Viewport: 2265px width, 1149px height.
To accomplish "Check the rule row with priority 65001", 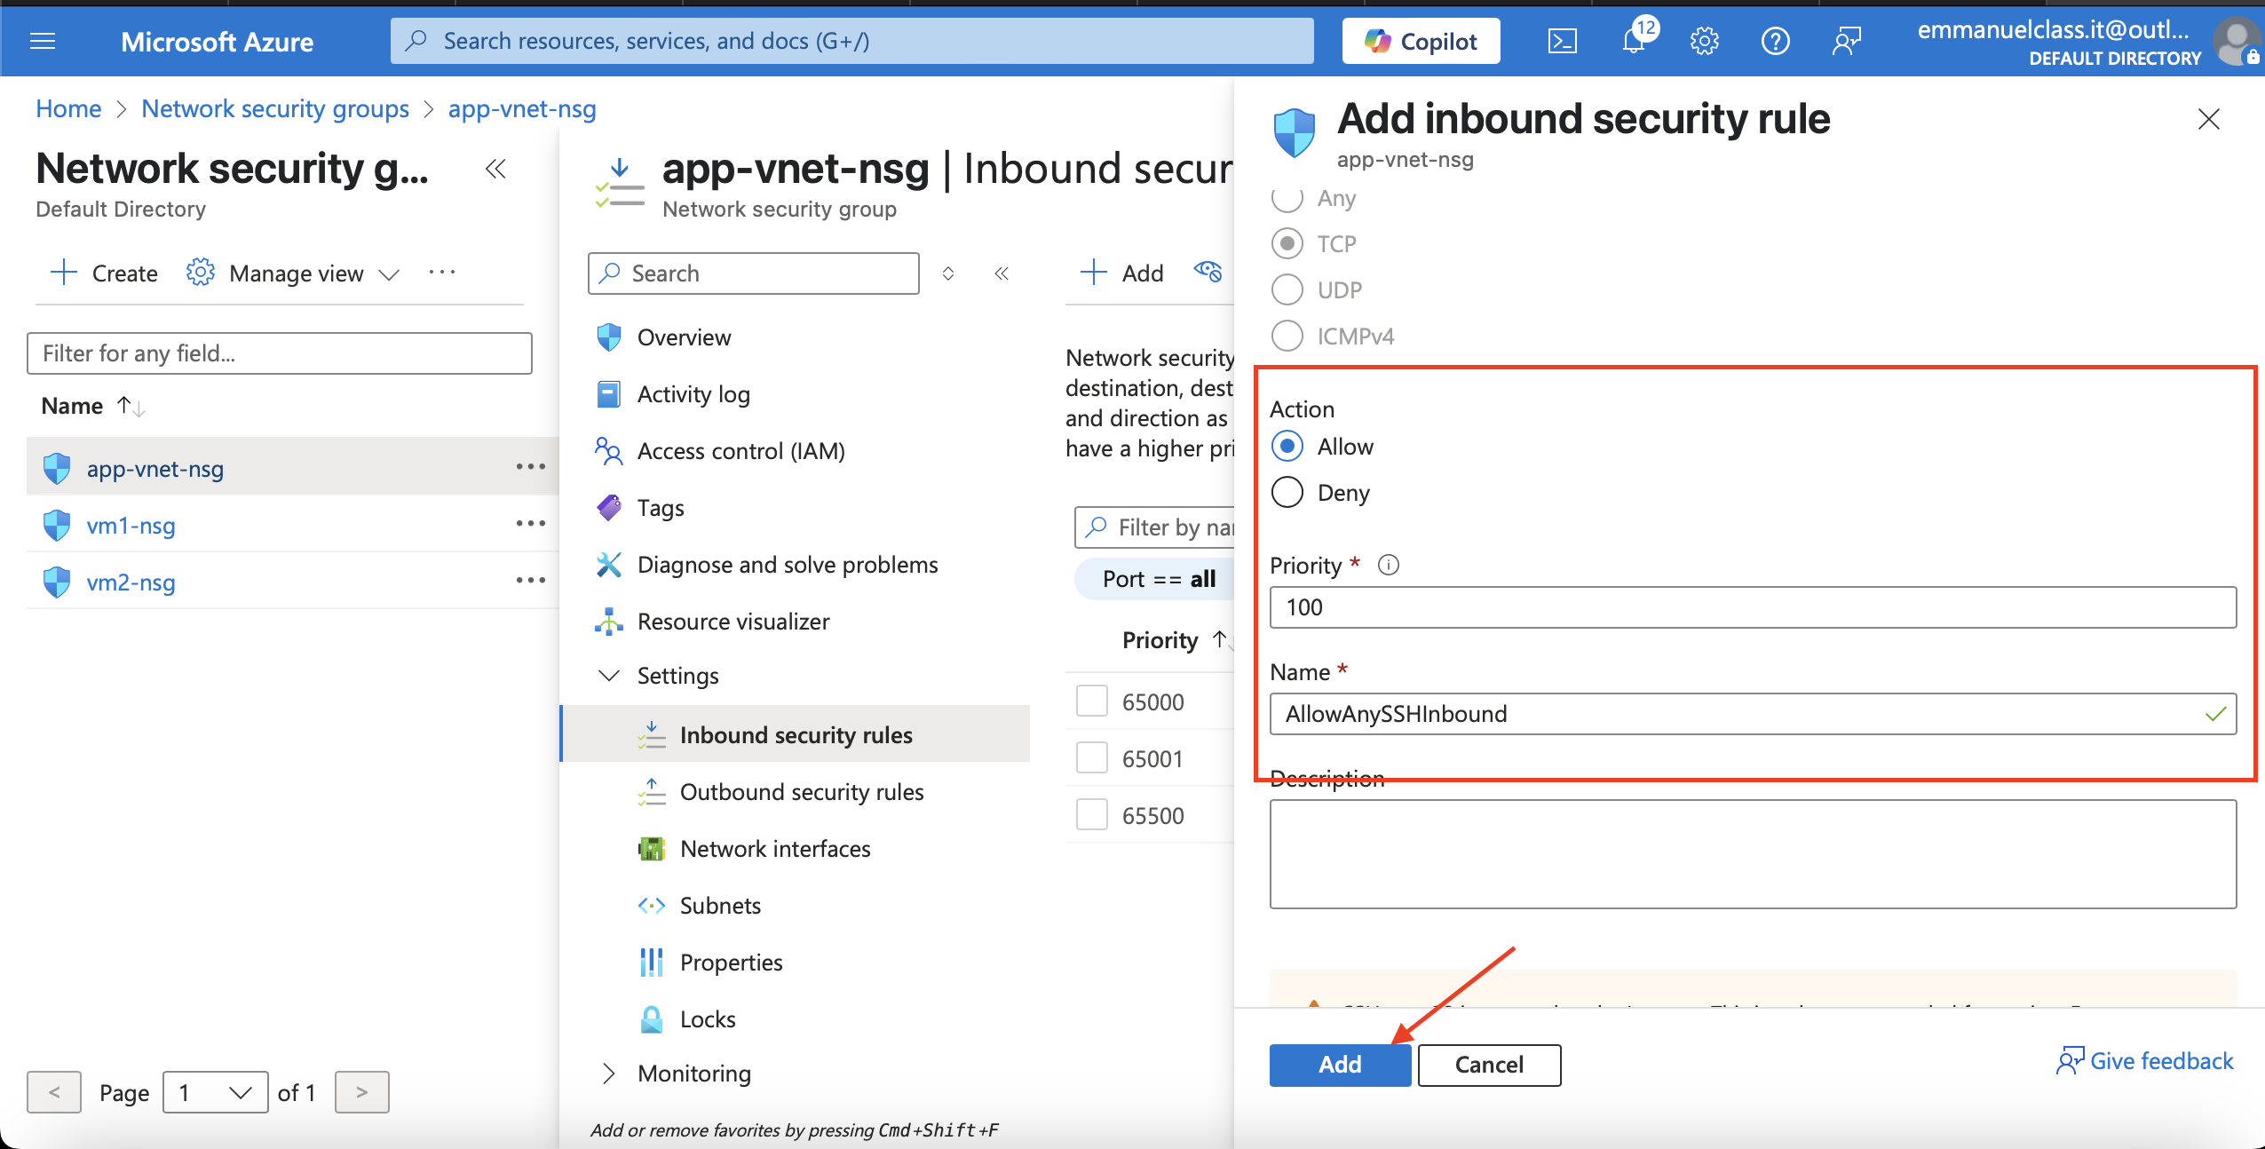I will pos(1091,757).
